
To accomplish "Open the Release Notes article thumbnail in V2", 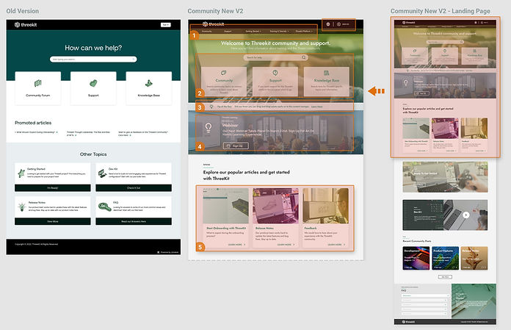I will 275,206.
